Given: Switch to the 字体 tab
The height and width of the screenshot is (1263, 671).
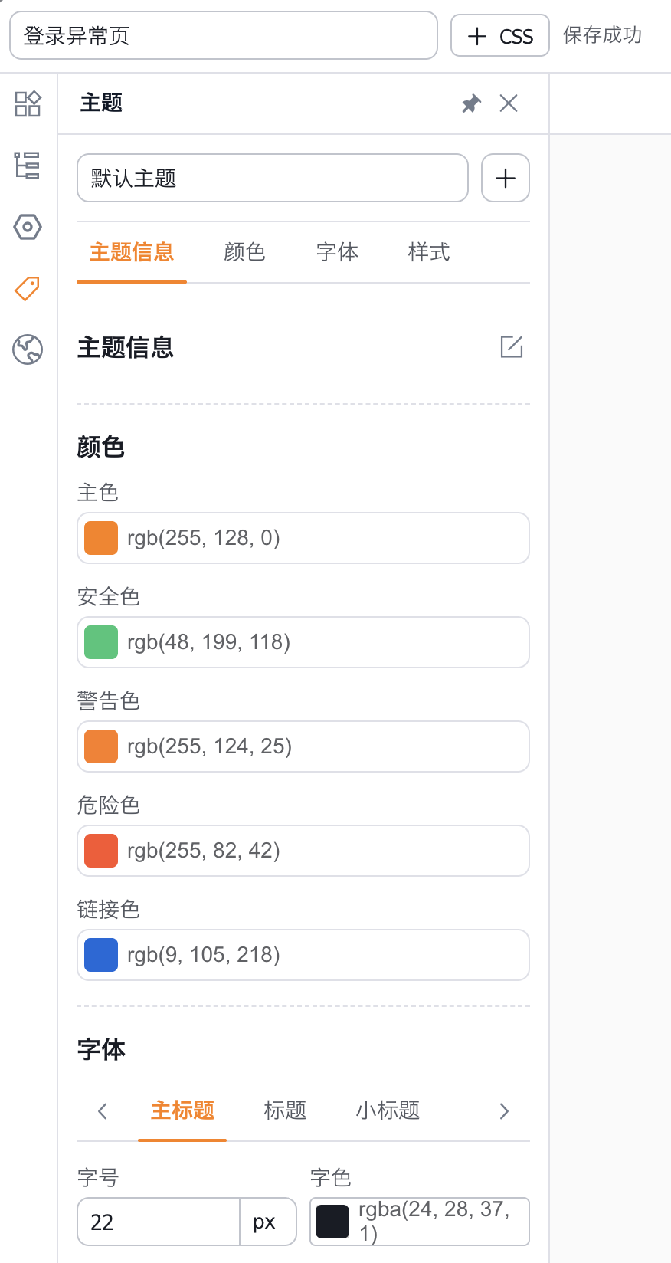Looking at the screenshot, I should 337,252.
